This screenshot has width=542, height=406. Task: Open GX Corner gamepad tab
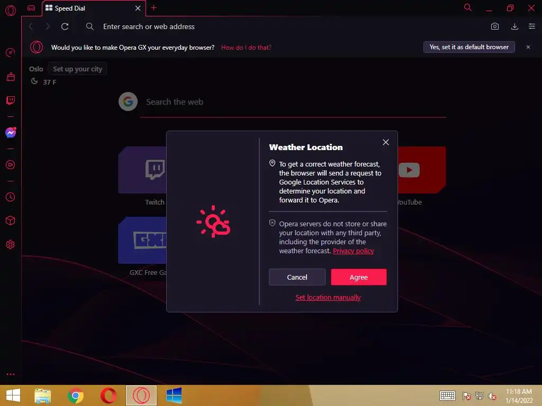point(31,8)
